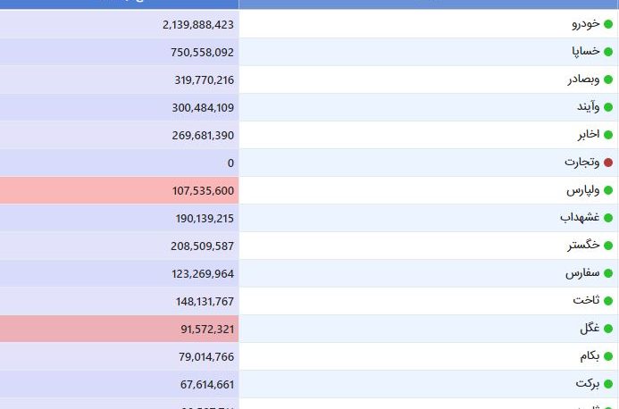This screenshot has height=409, width=619.
Task: Click the value 208,509,587
Action: pyautogui.click(x=202, y=246)
